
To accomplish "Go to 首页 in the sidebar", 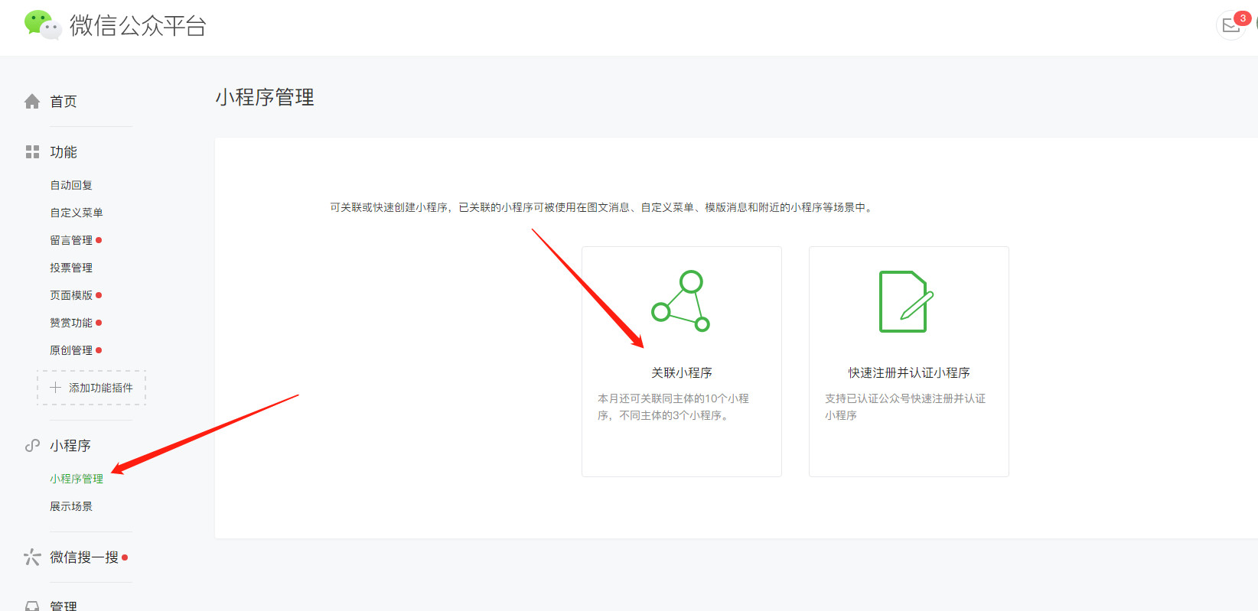I will (x=64, y=102).
